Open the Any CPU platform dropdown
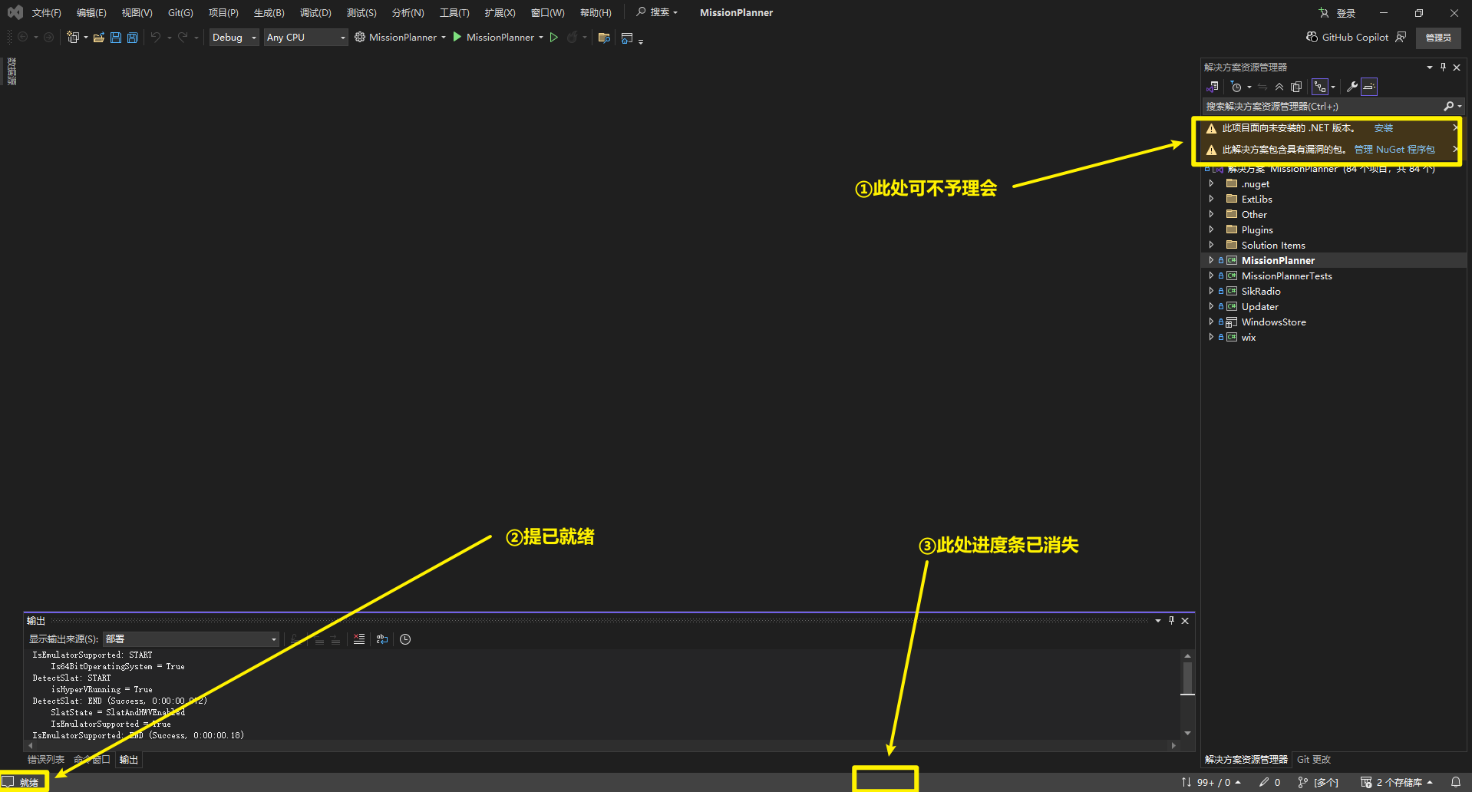 tap(305, 38)
